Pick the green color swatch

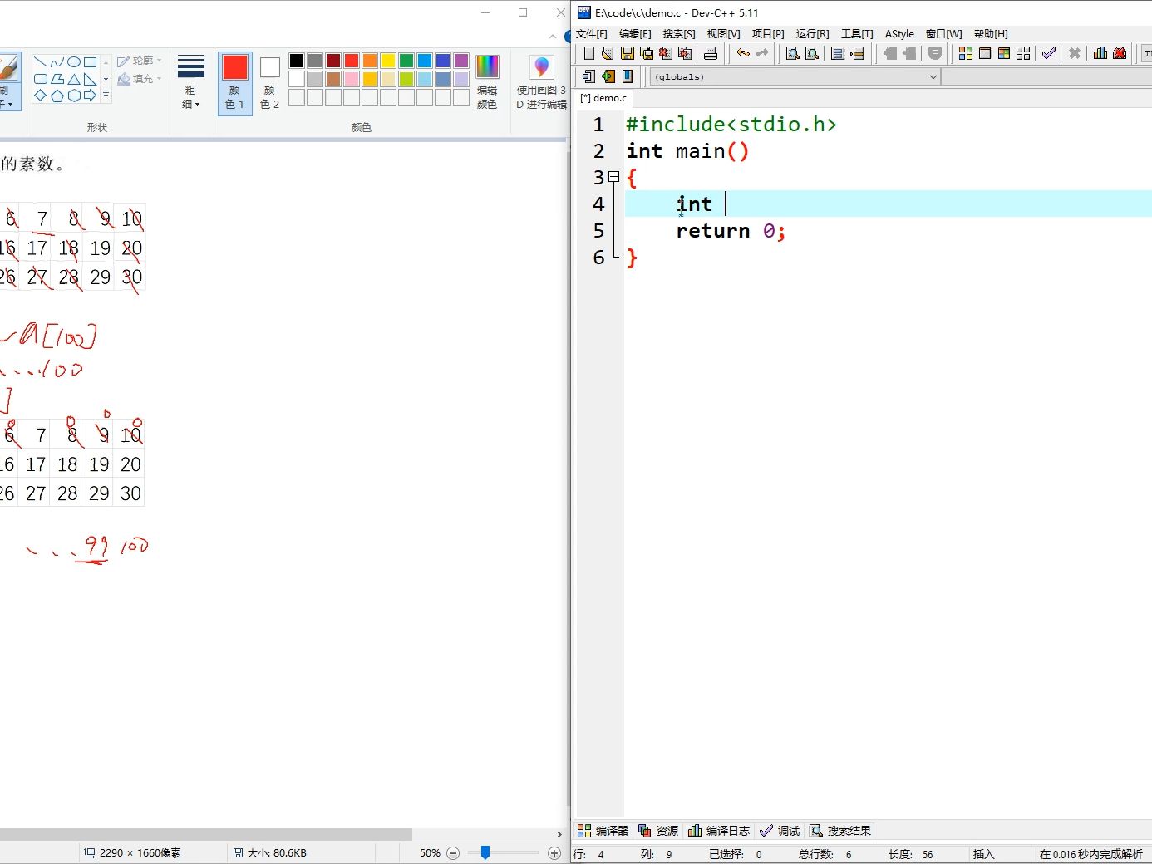click(x=406, y=61)
